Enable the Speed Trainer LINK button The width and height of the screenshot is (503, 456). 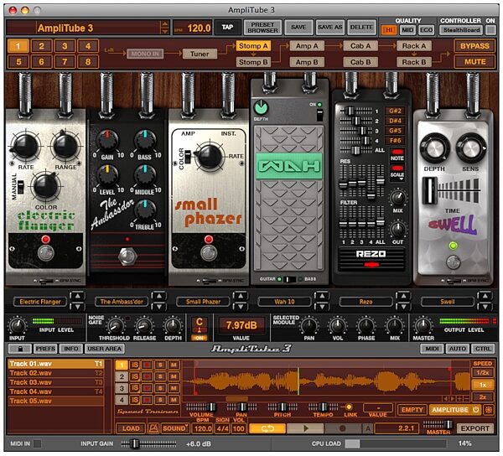349,407
